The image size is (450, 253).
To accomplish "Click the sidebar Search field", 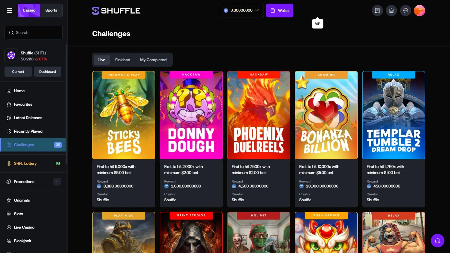I will pyautogui.click(x=33, y=33).
